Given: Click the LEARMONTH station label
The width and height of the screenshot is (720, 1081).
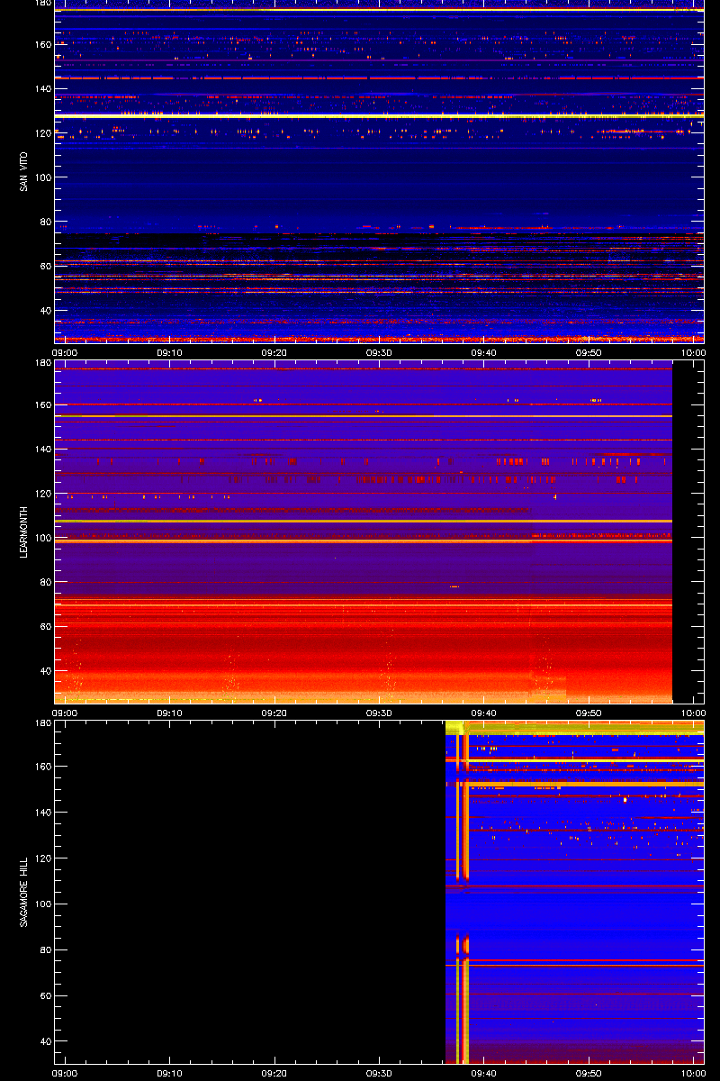Looking at the screenshot, I should (x=23, y=531).
